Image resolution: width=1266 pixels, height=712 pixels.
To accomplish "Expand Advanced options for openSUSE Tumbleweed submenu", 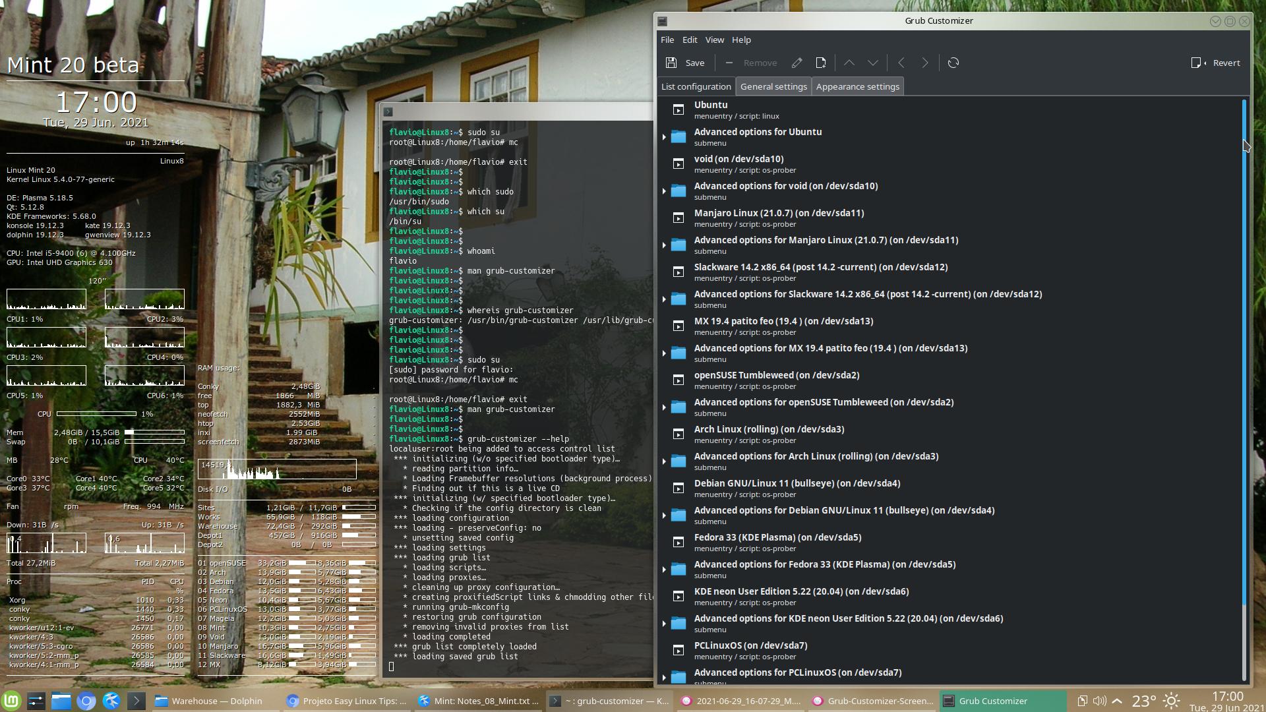I will (664, 407).
